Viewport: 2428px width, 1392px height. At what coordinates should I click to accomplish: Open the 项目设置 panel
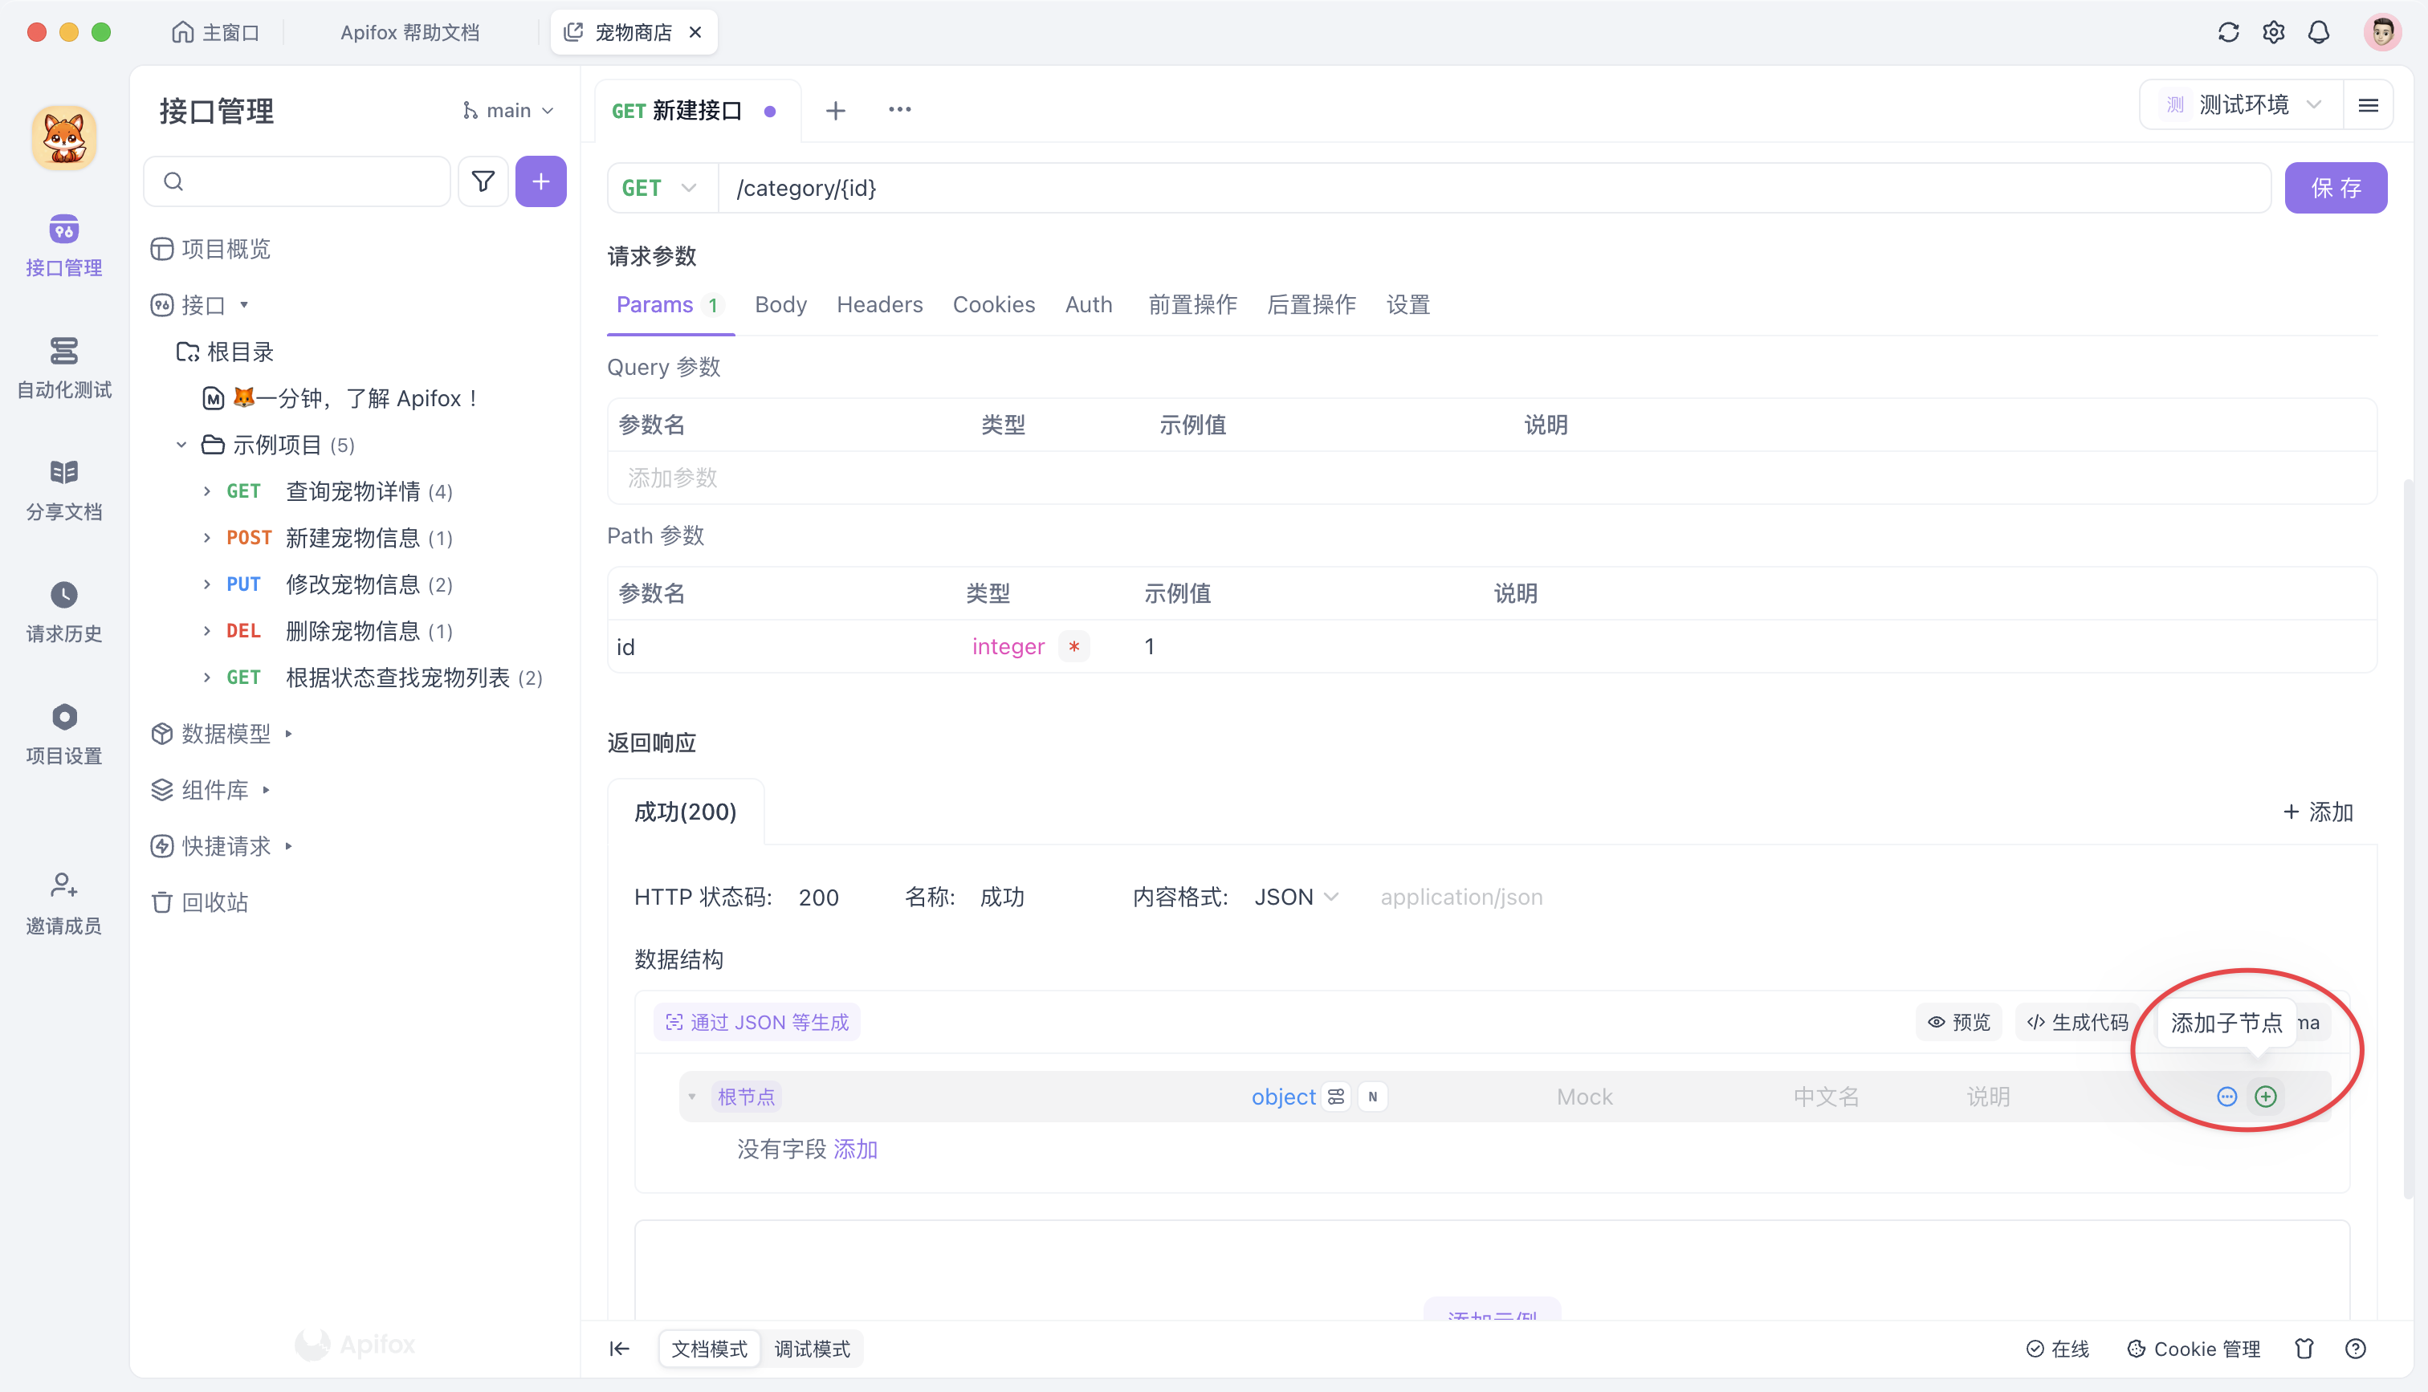click(x=63, y=731)
